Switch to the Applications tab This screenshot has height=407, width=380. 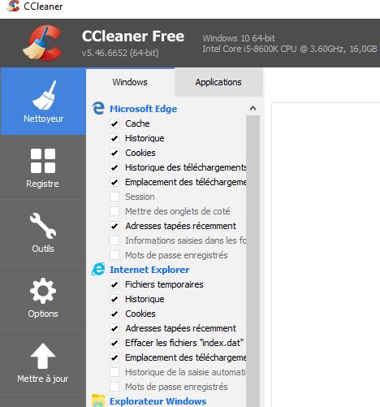(x=218, y=82)
